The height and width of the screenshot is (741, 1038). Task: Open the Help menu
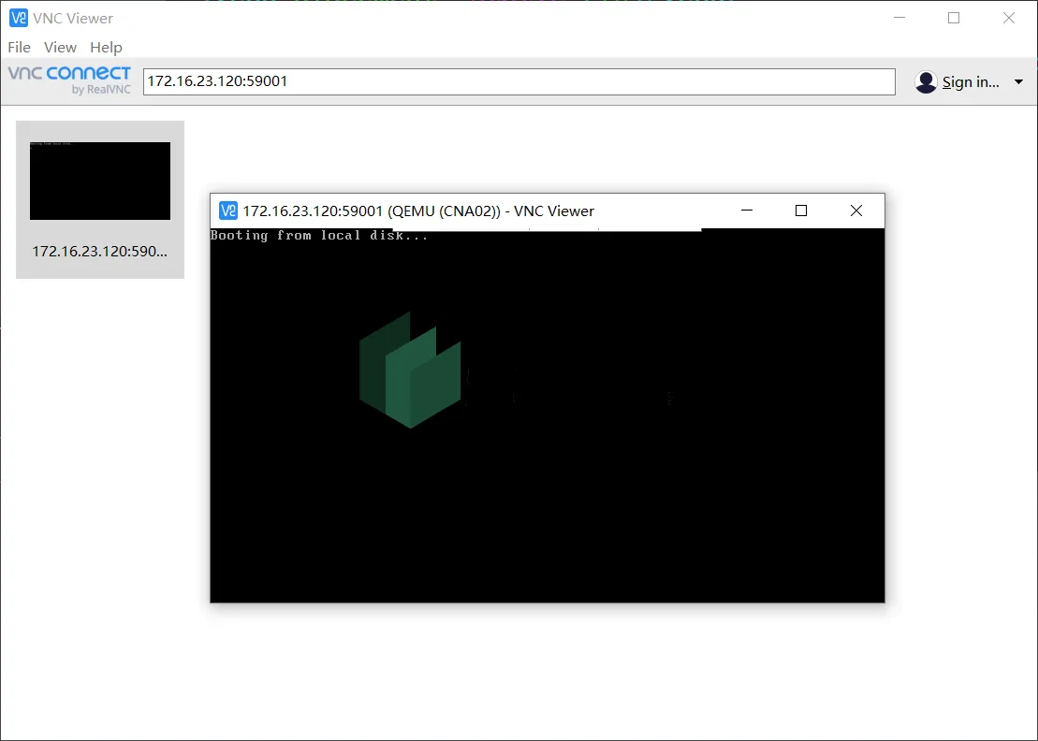106,48
